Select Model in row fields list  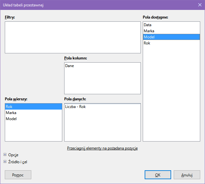pyautogui.click(x=11, y=119)
